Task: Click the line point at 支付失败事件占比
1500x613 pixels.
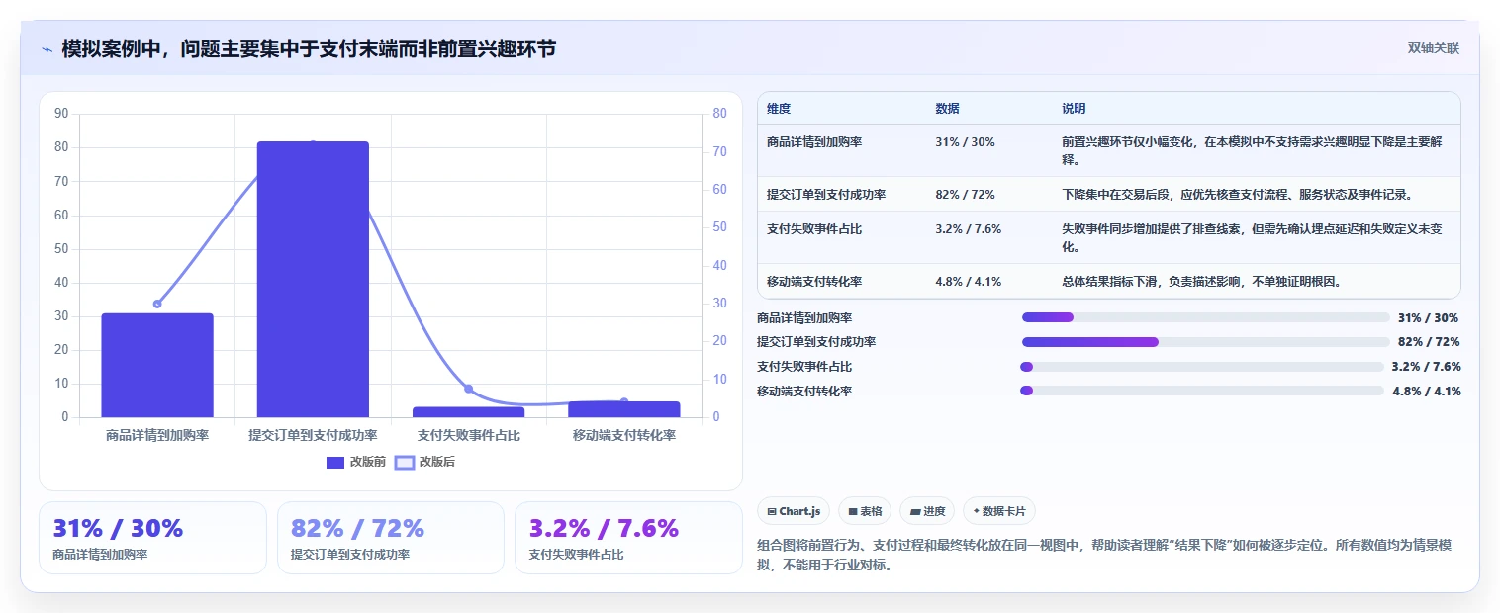Action: click(x=469, y=389)
